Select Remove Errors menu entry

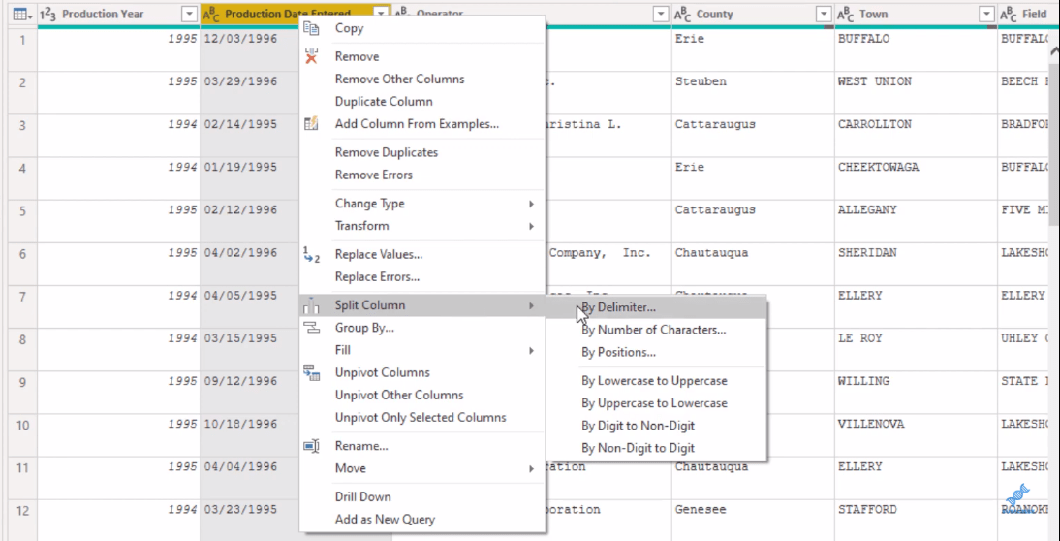[423, 175]
